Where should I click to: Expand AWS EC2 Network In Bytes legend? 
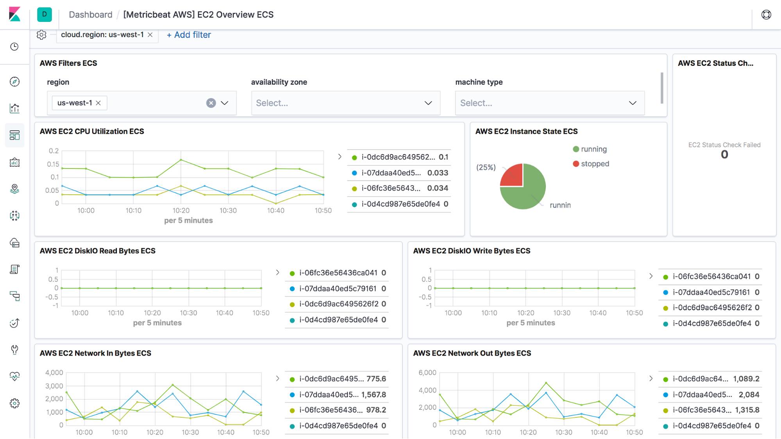277,379
